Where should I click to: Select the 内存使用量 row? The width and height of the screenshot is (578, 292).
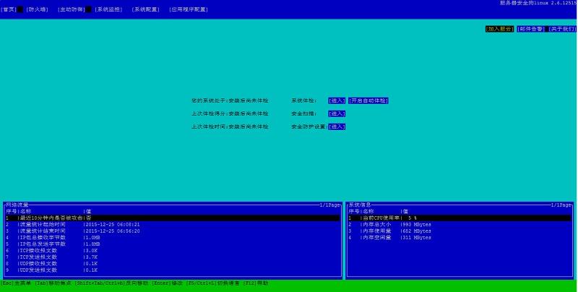pyautogui.click(x=460, y=231)
